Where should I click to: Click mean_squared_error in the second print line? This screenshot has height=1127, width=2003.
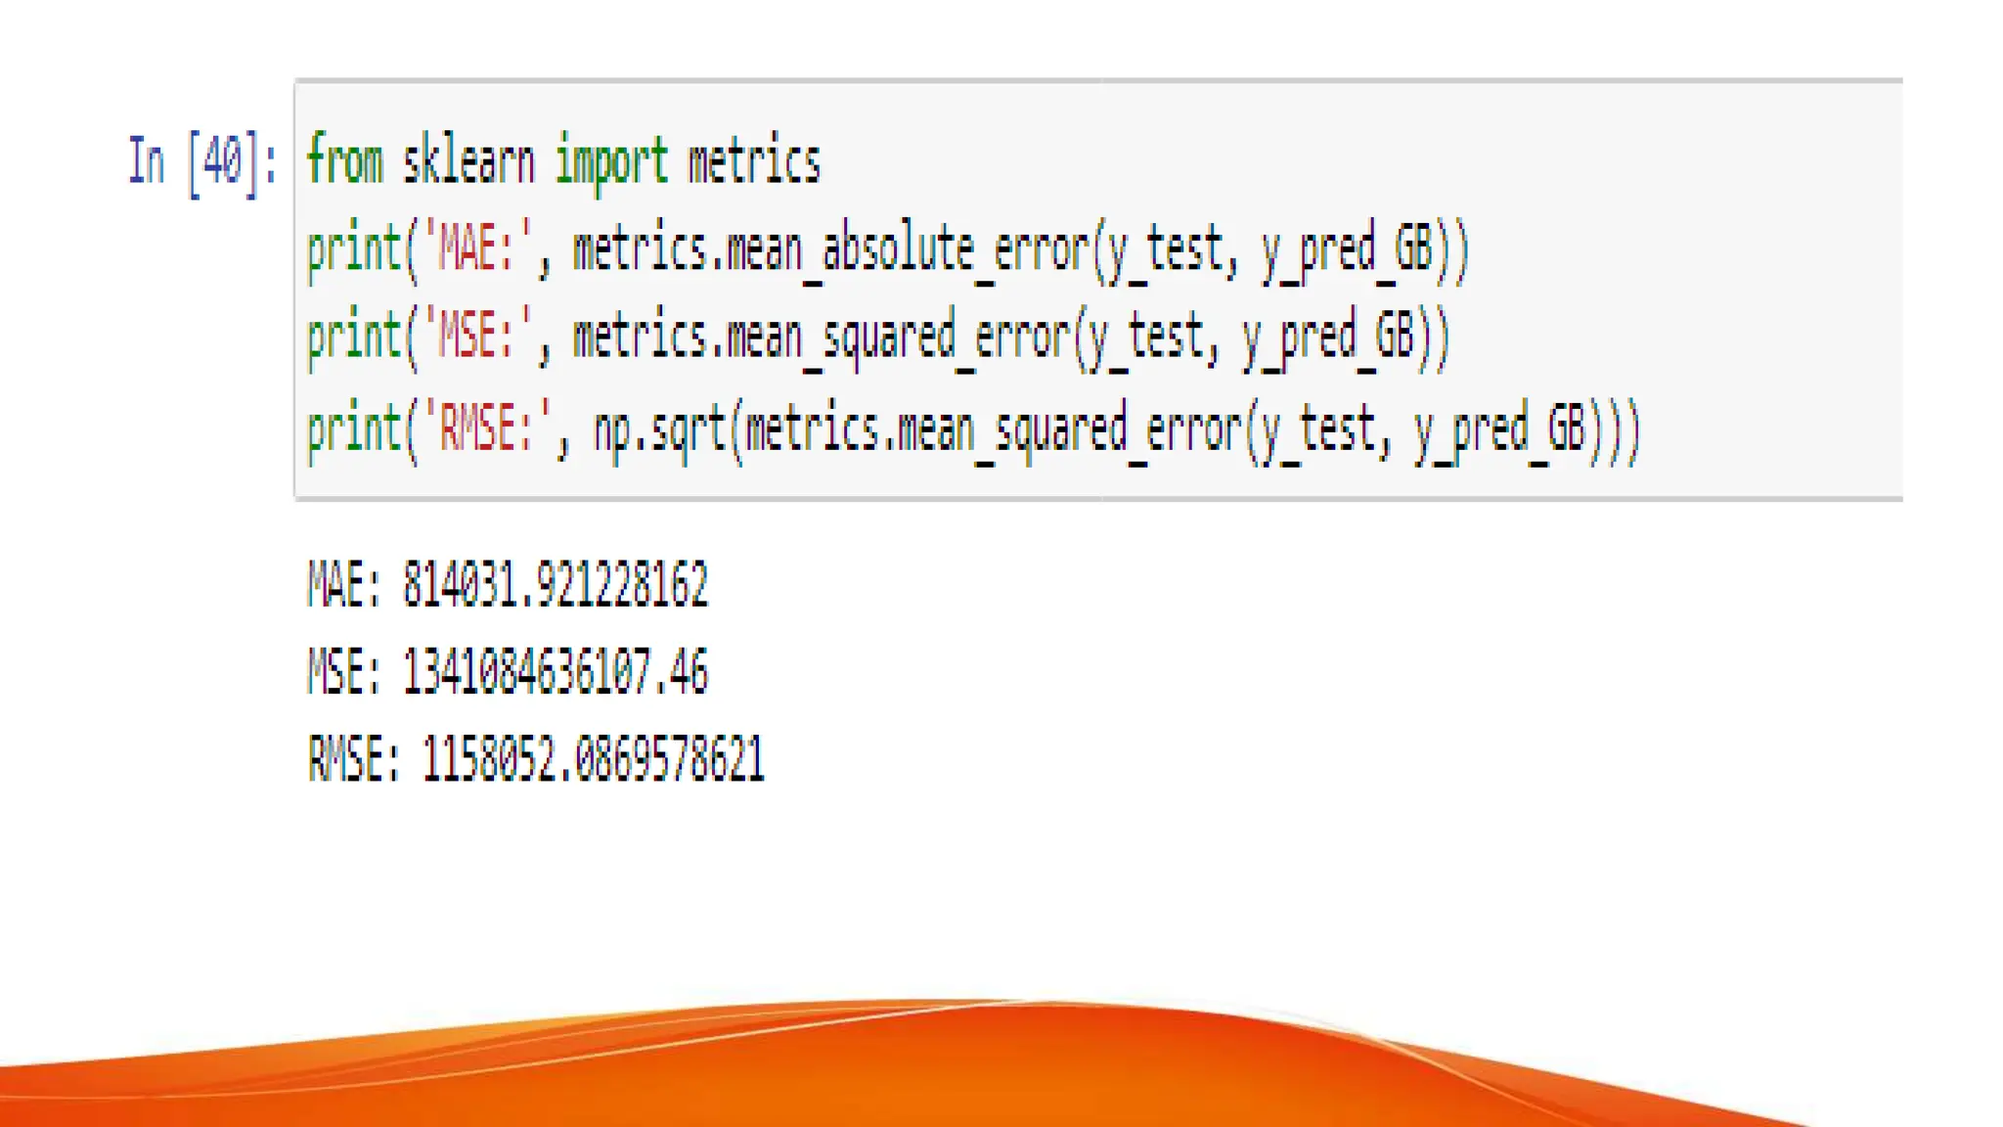(x=898, y=337)
